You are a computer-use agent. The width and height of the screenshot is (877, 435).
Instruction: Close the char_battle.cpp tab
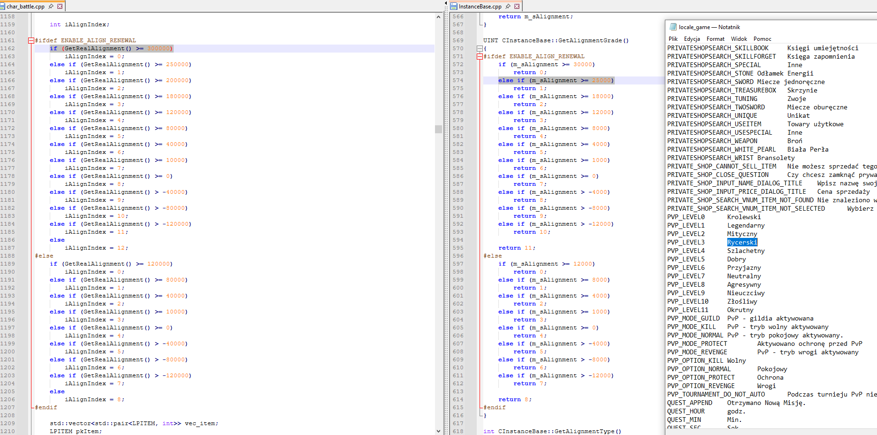click(x=60, y=7)
